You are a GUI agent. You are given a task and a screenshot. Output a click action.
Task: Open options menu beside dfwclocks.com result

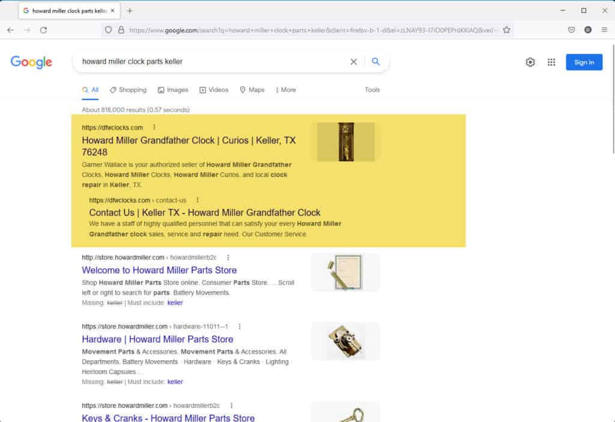click(154, 127)
